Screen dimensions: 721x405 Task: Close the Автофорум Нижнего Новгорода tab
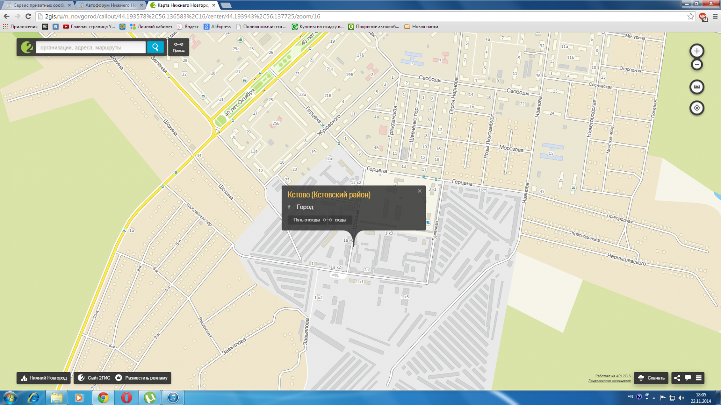pos(141,5)
